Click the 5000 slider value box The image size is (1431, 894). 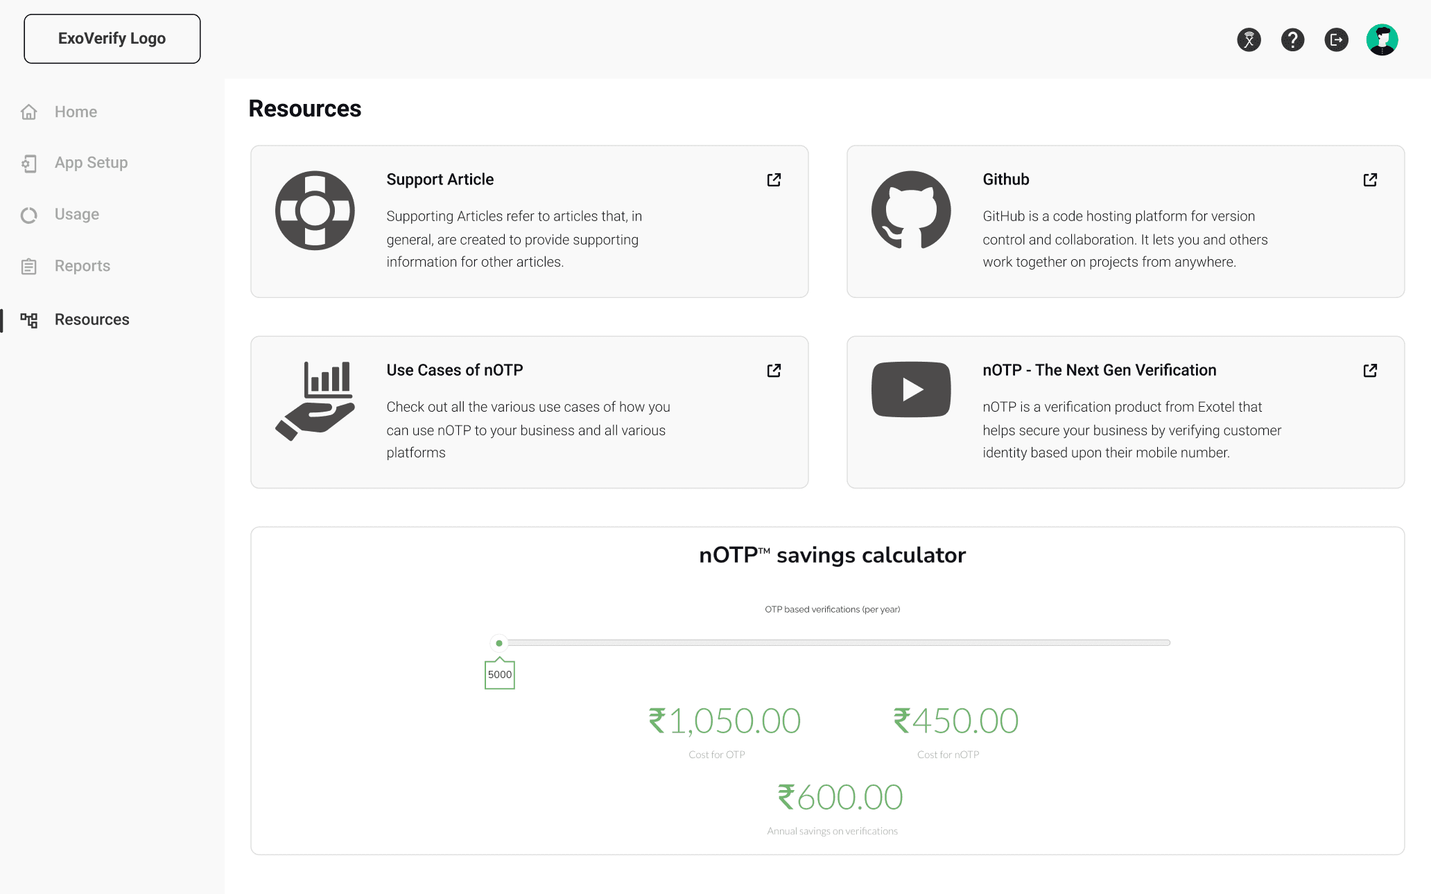499,675
